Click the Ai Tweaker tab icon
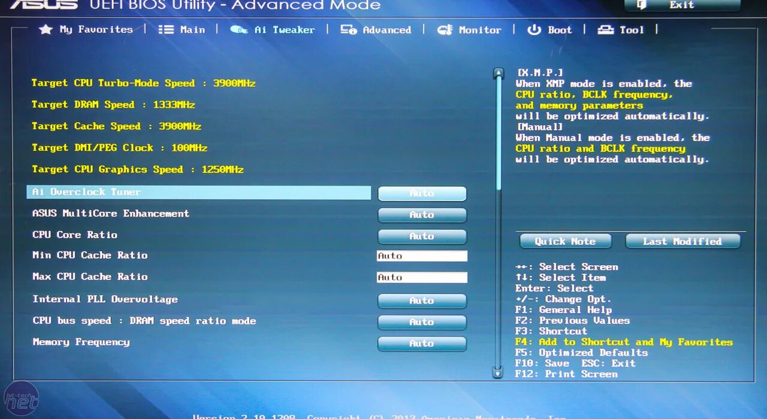The width and height of the screenshot is (767, 419). [239, 29]
